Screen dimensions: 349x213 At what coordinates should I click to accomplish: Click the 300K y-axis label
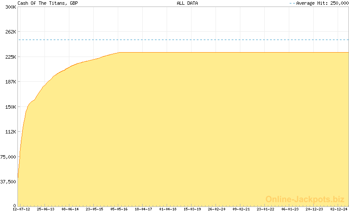(10, 7)
